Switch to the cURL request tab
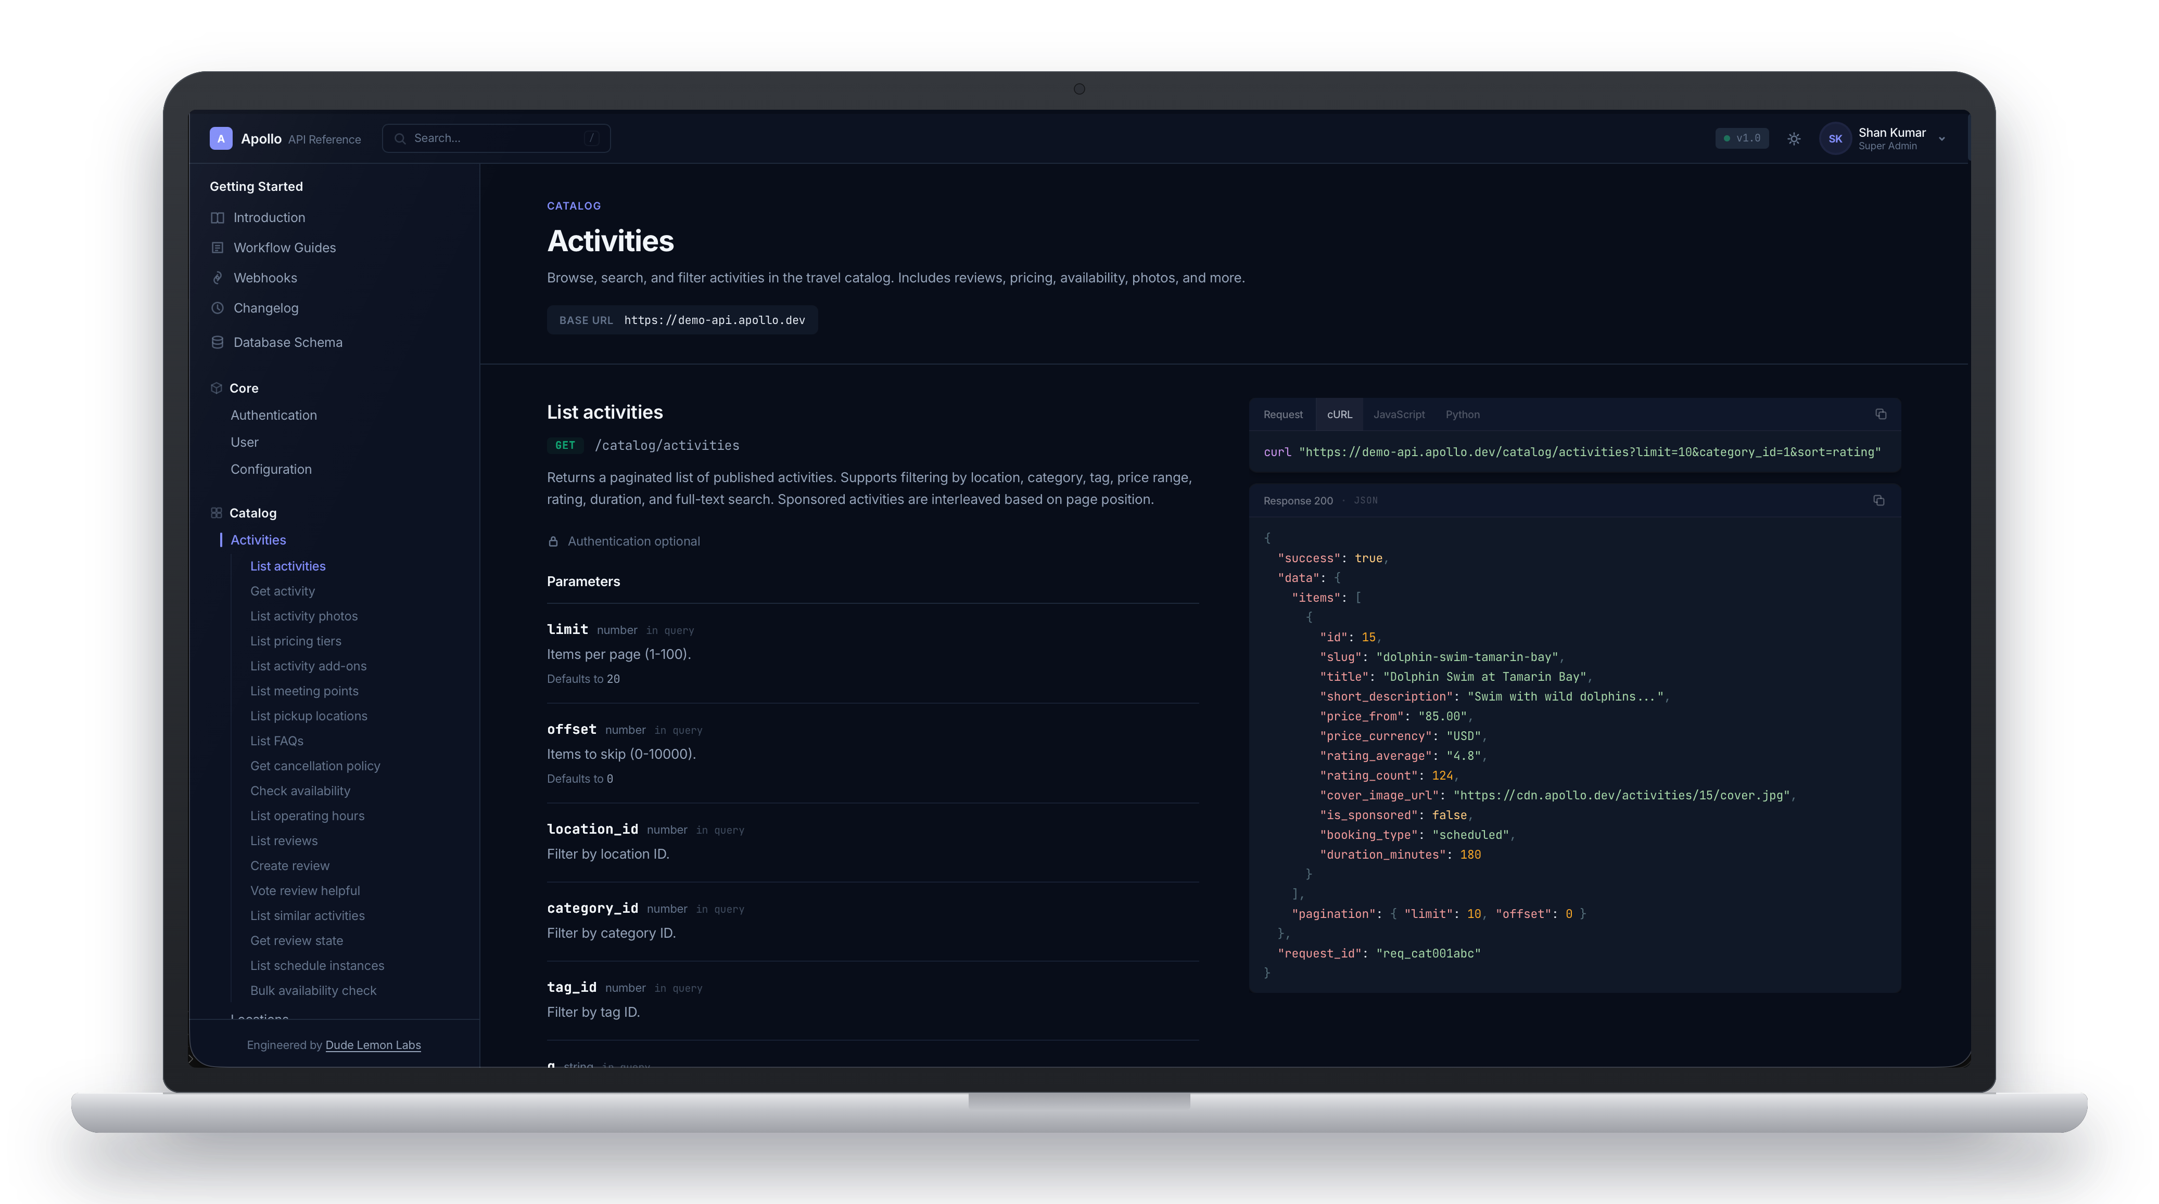2159x1204 pixels. [x=1339, y=415]
